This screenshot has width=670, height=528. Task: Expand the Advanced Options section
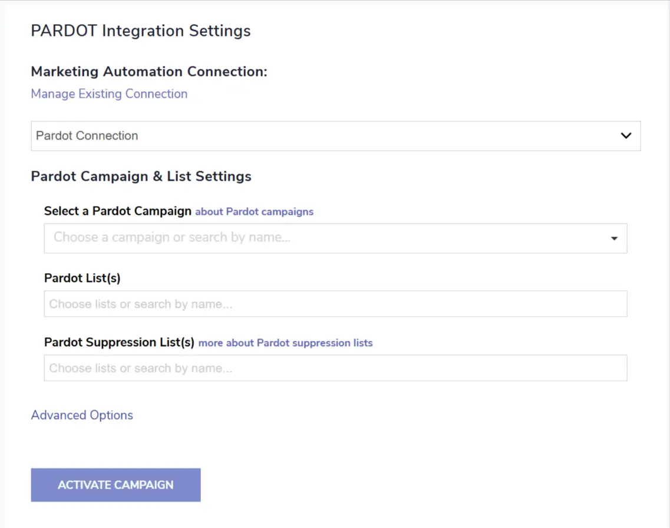tap(82, 416)
